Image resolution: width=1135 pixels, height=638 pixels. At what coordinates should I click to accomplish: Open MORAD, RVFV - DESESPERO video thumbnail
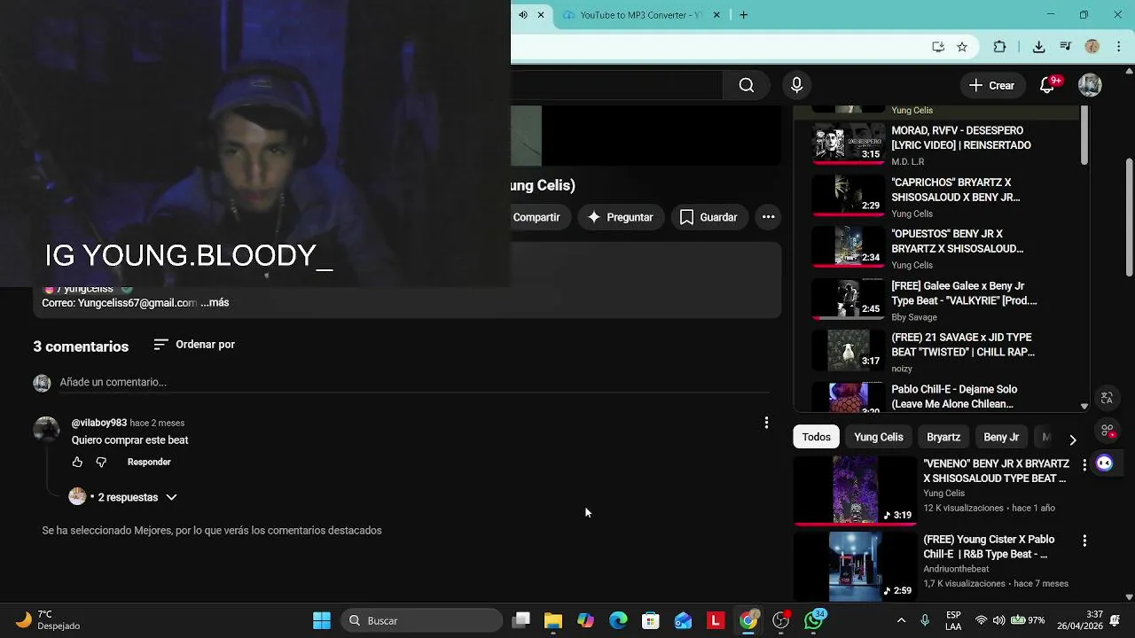849,144
